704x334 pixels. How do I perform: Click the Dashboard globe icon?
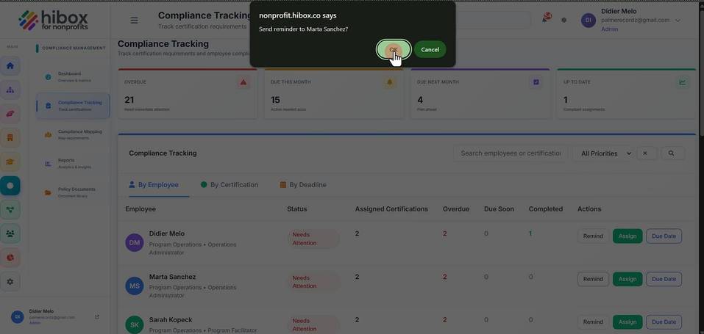coord(48,77)
